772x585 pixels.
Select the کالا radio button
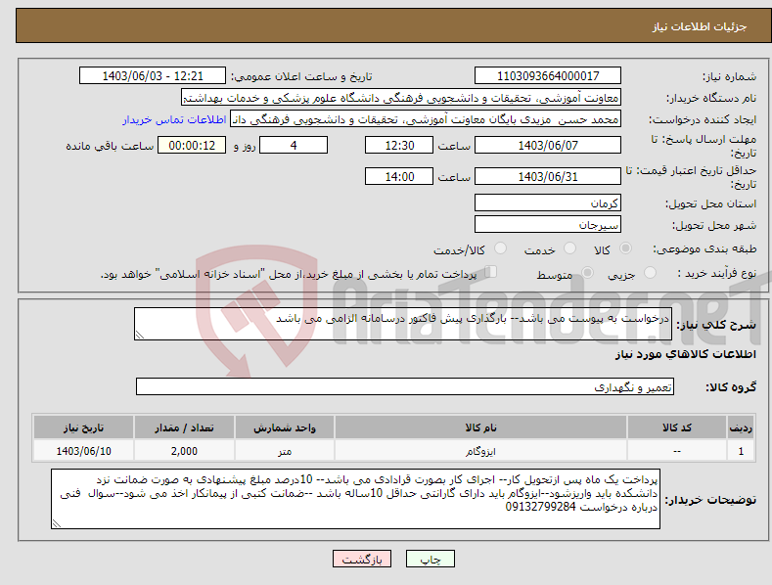tap(626, 248)
